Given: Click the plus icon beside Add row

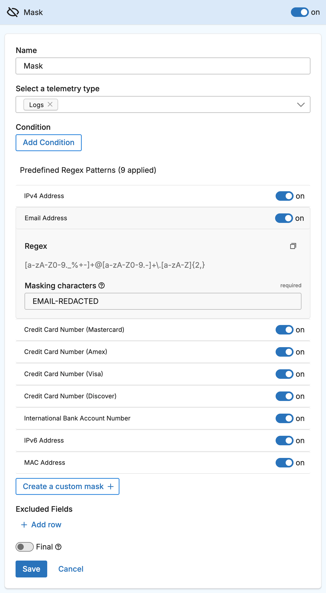Looking at the screenshot, I should [x=24, y=525].
